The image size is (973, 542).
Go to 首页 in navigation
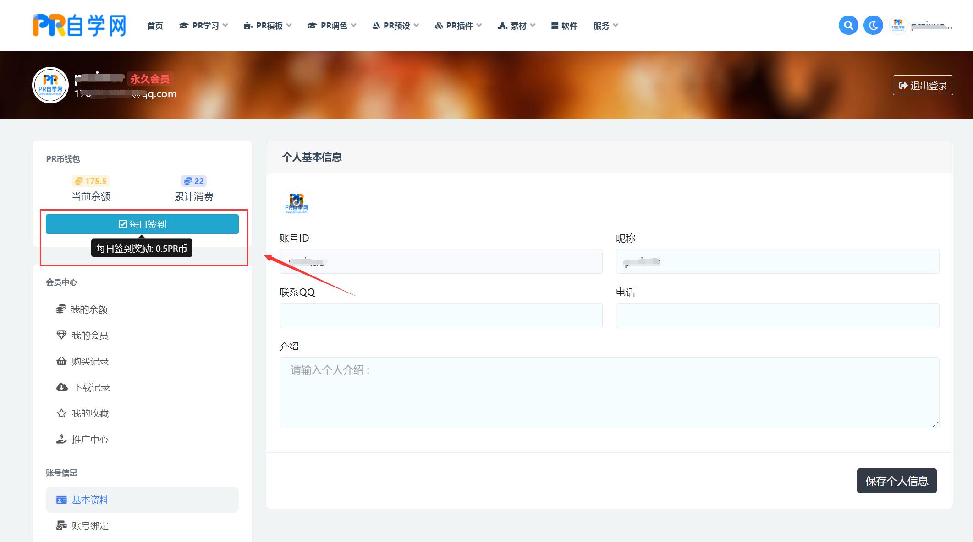click(x=155, y=26)
